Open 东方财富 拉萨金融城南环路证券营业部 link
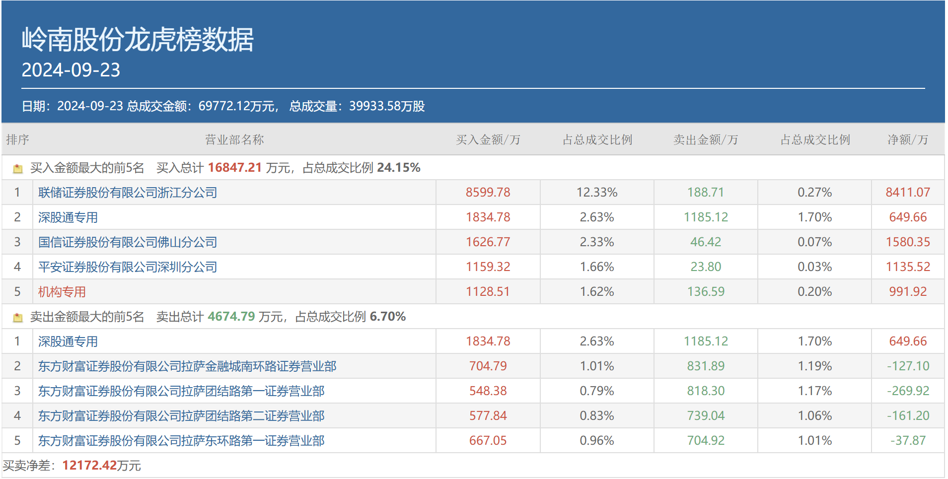Viewport: 948px width, 479px height. pyautogui.click(x=187, y=366)
